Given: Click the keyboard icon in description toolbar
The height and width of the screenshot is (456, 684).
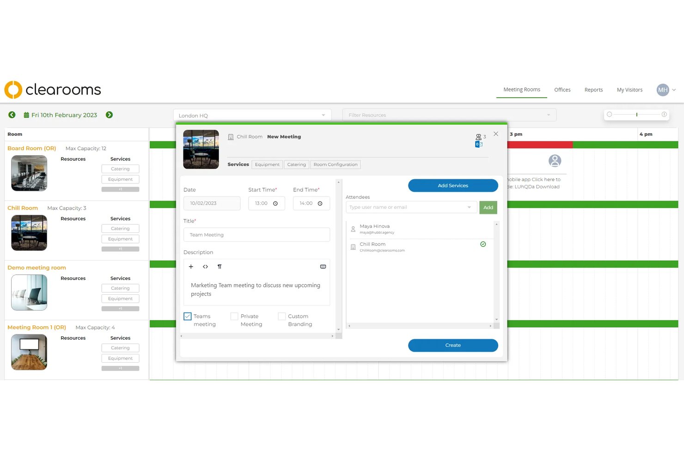Looking at the screenshot, I should (x=323, y=267).
